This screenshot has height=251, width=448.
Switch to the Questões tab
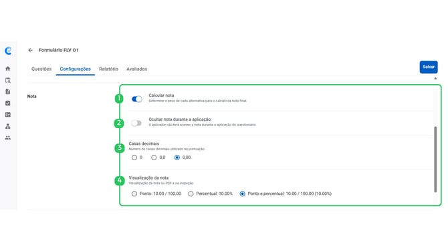pyautogui.click(x=41, y=69)
